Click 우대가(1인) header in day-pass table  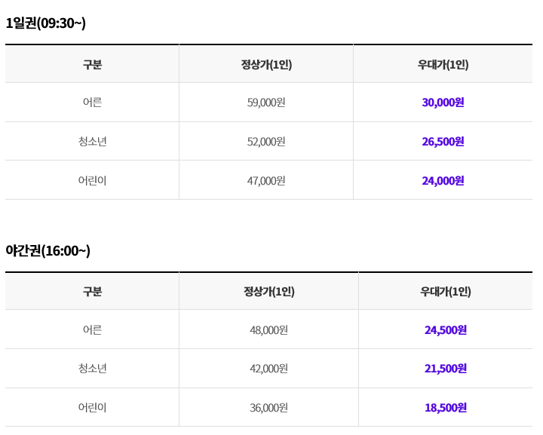443,65
